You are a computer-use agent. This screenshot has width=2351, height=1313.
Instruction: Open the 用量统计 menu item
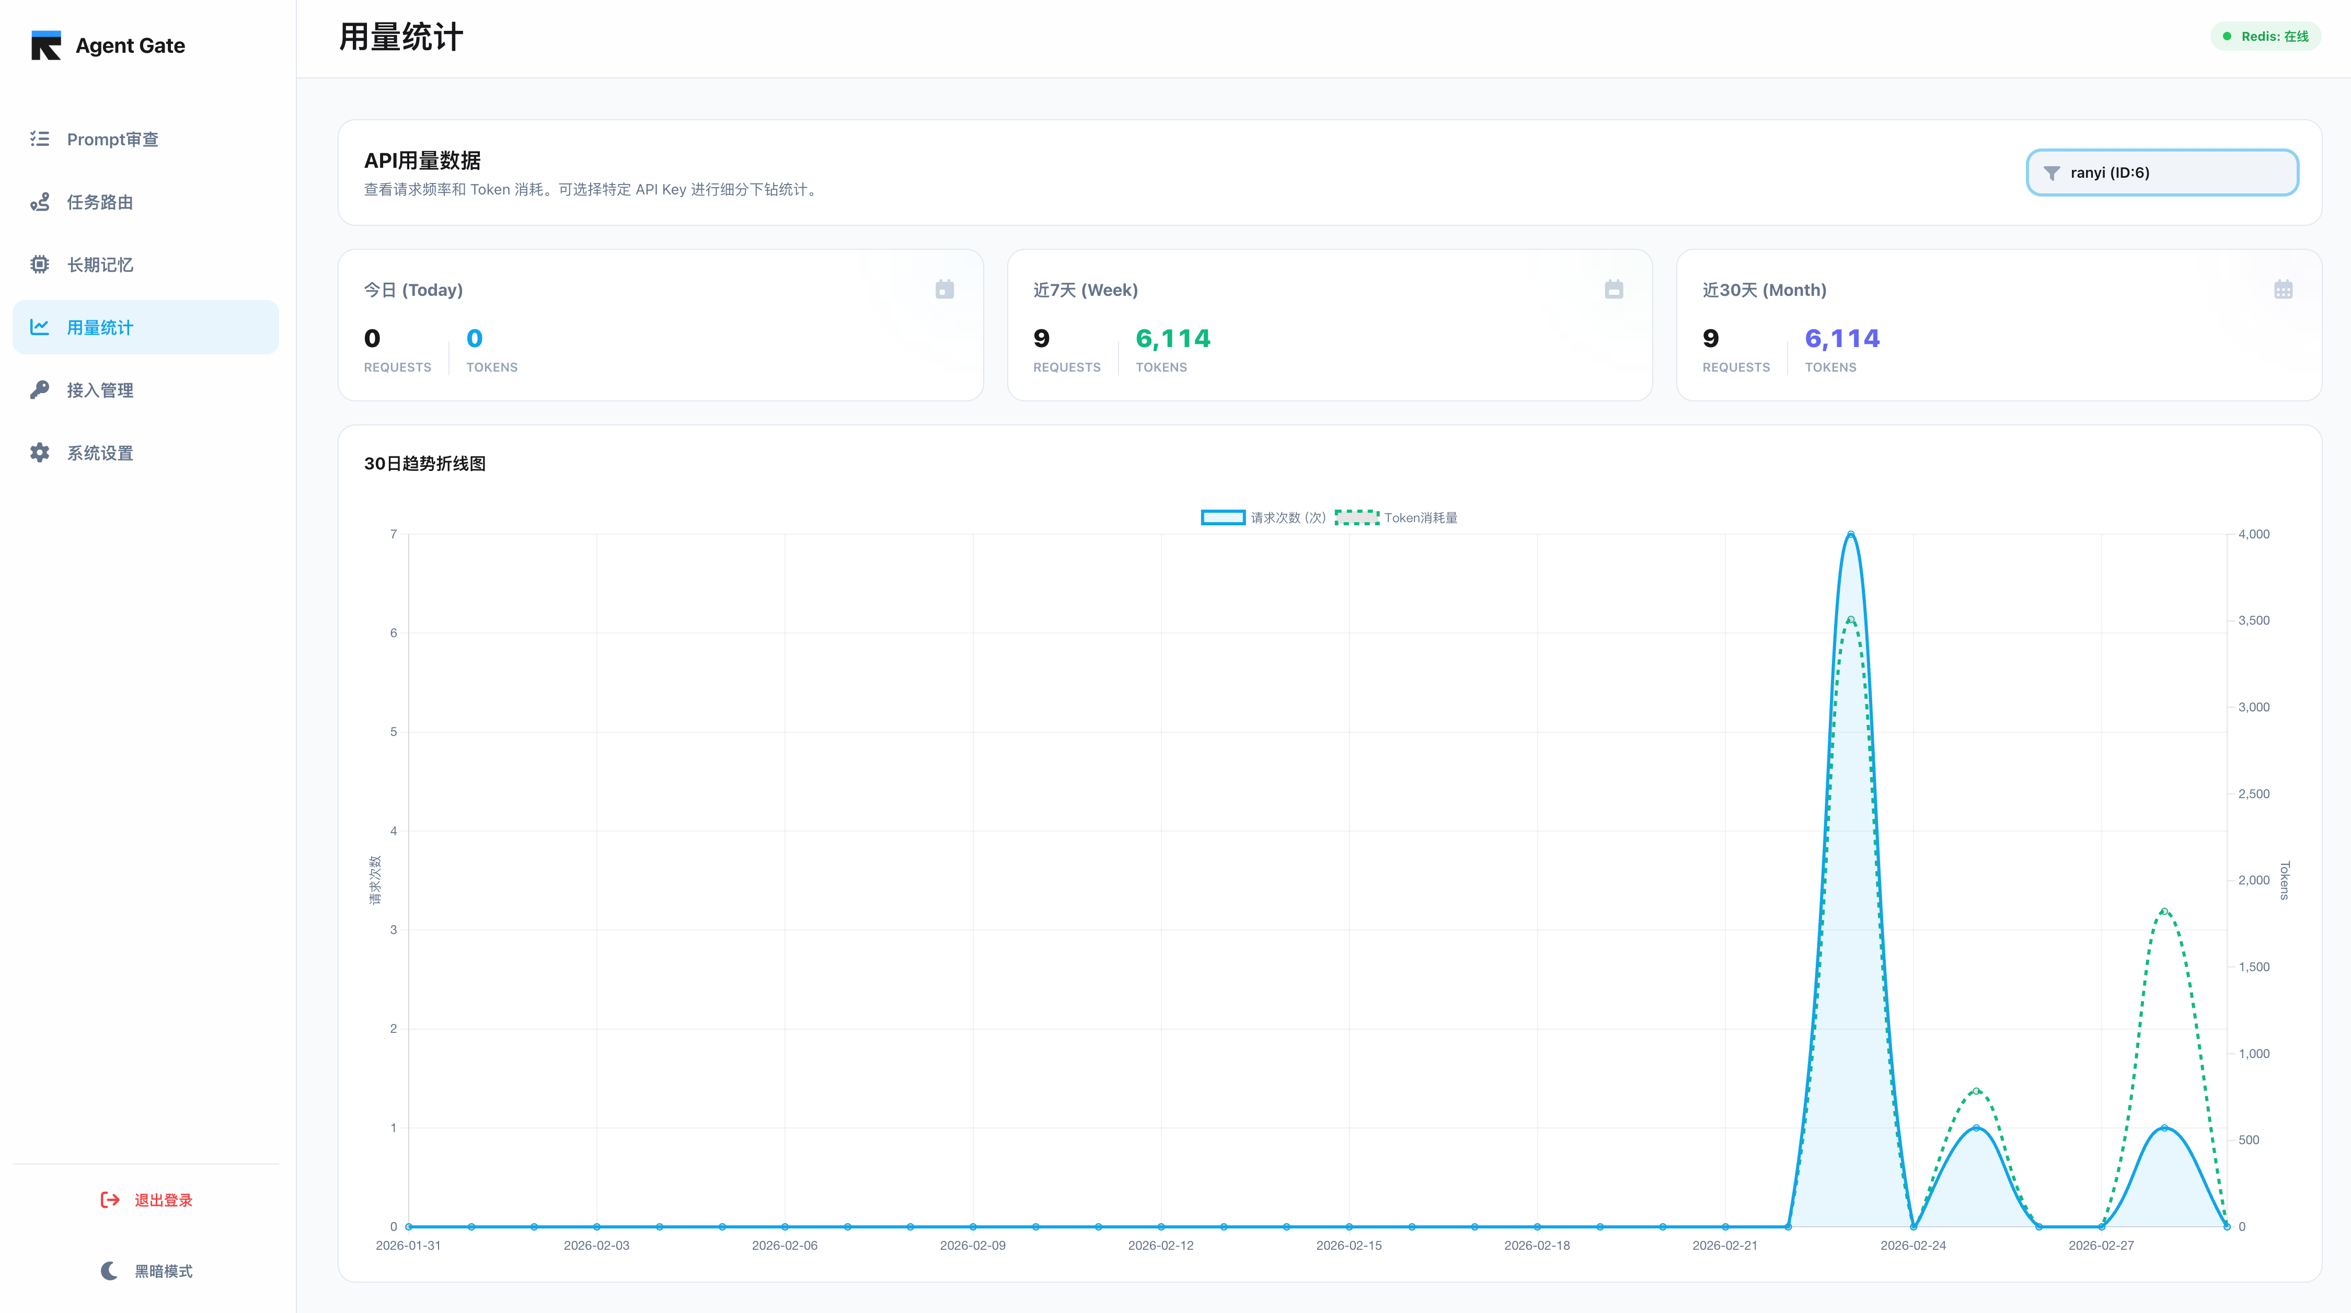(x=146, y=327)
